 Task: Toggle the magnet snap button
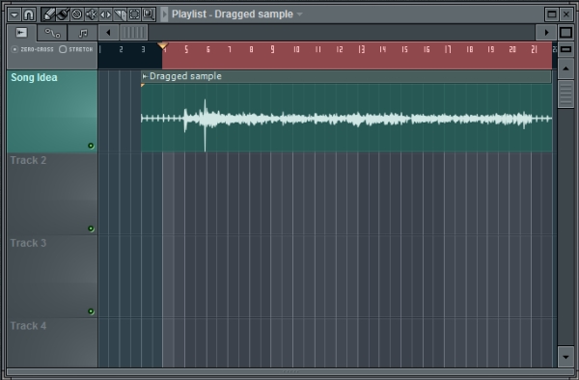pyautogui.click(x=29, y=14)
